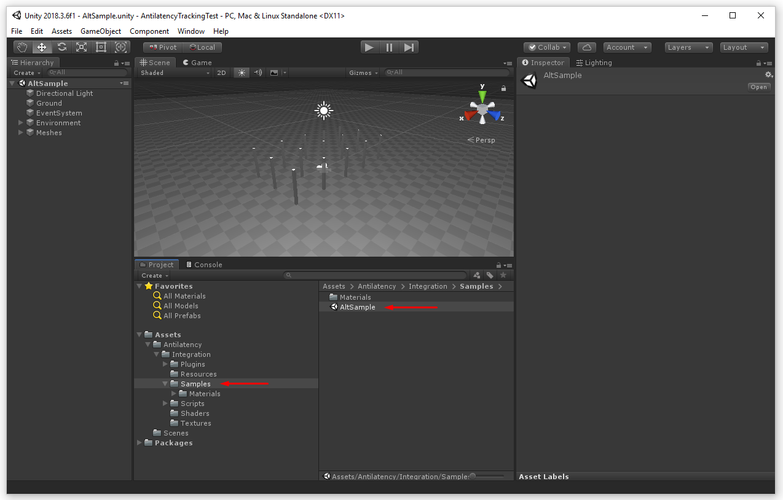
Task: Click the cloud services icon
Action: pos(587,47)
